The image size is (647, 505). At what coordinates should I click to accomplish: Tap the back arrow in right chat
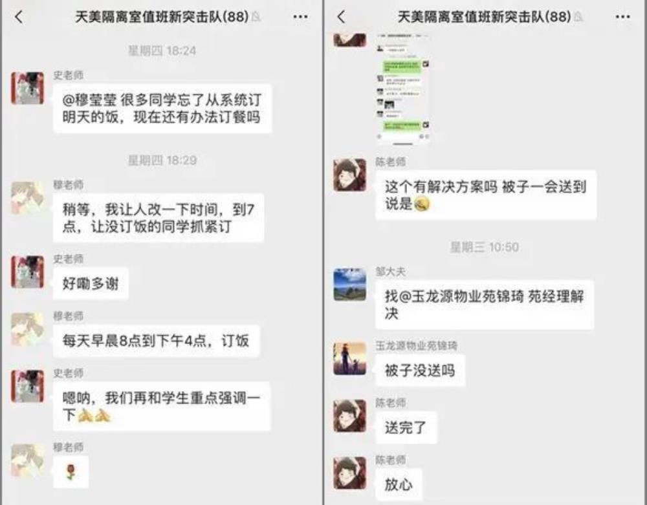341,17
